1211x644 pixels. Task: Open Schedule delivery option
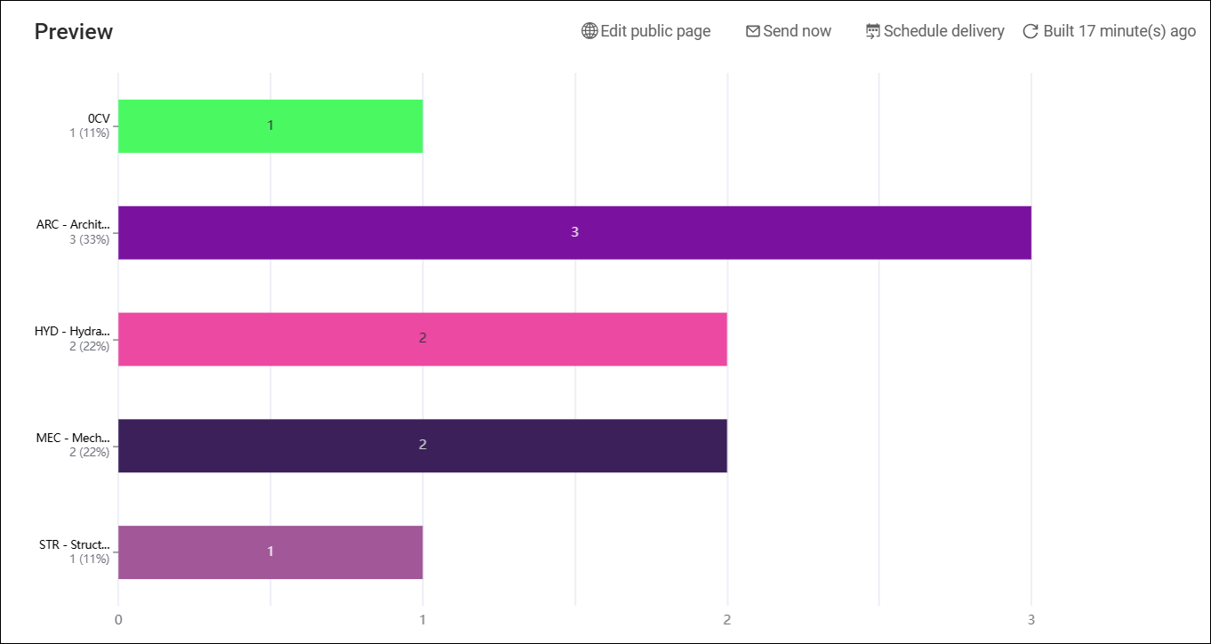(943, 31)
